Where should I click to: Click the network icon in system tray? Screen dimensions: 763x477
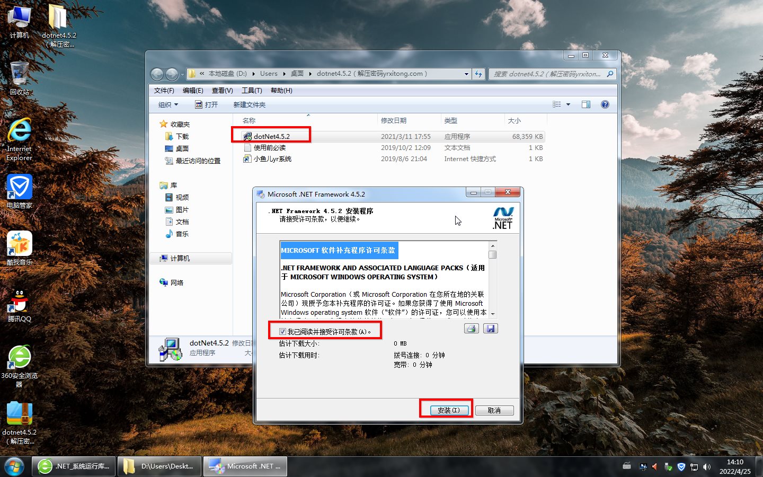pos(694,467)
